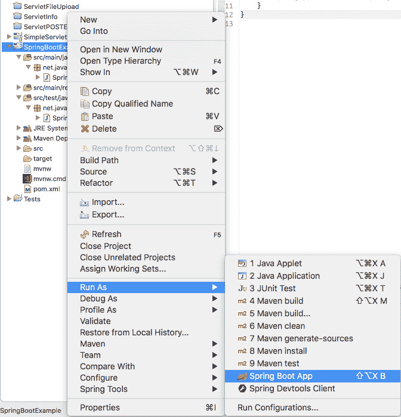Click the Export icon
The height and width of the screenshot is (417, 401).
(x=85, y=214)
